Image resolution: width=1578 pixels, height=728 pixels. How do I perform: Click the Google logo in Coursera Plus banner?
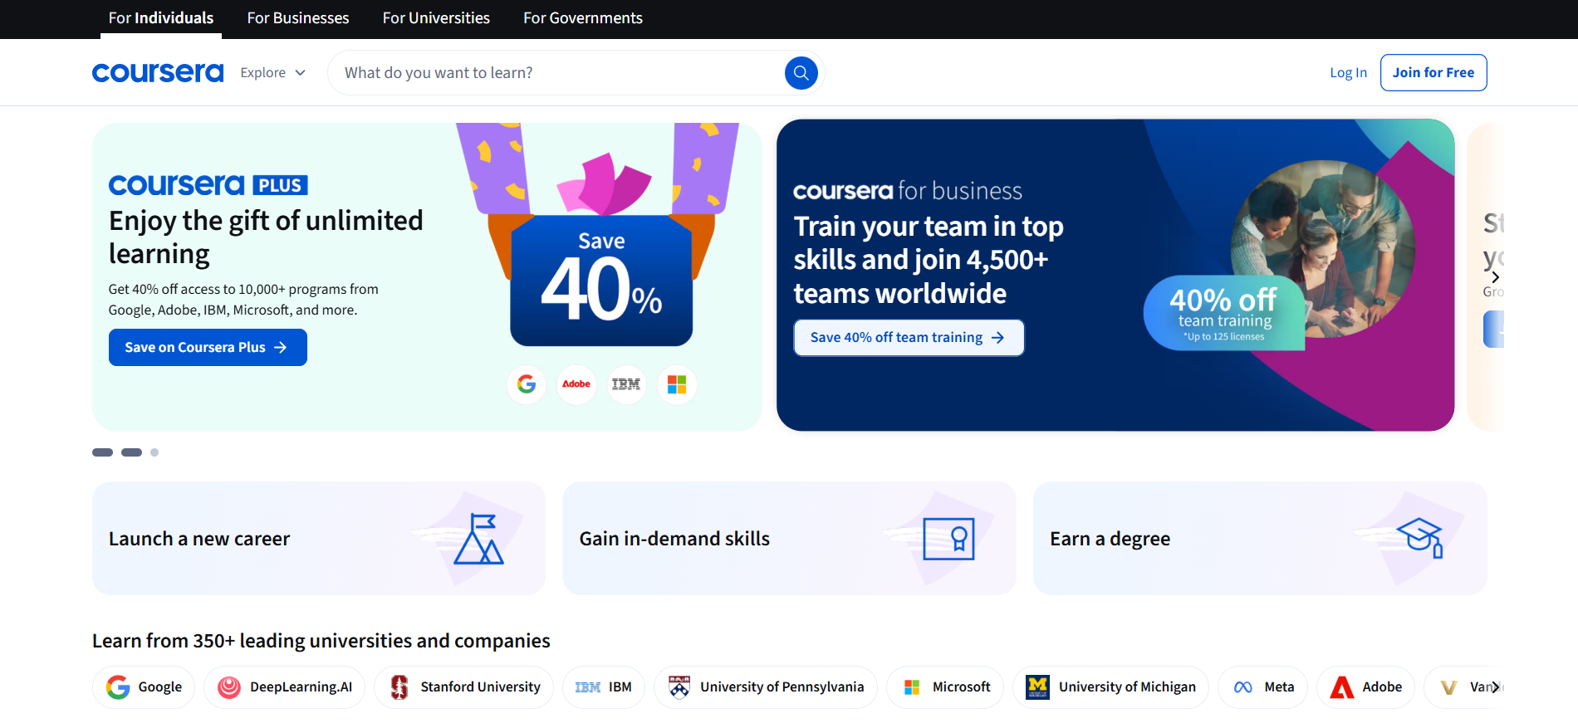coord(527,384)
